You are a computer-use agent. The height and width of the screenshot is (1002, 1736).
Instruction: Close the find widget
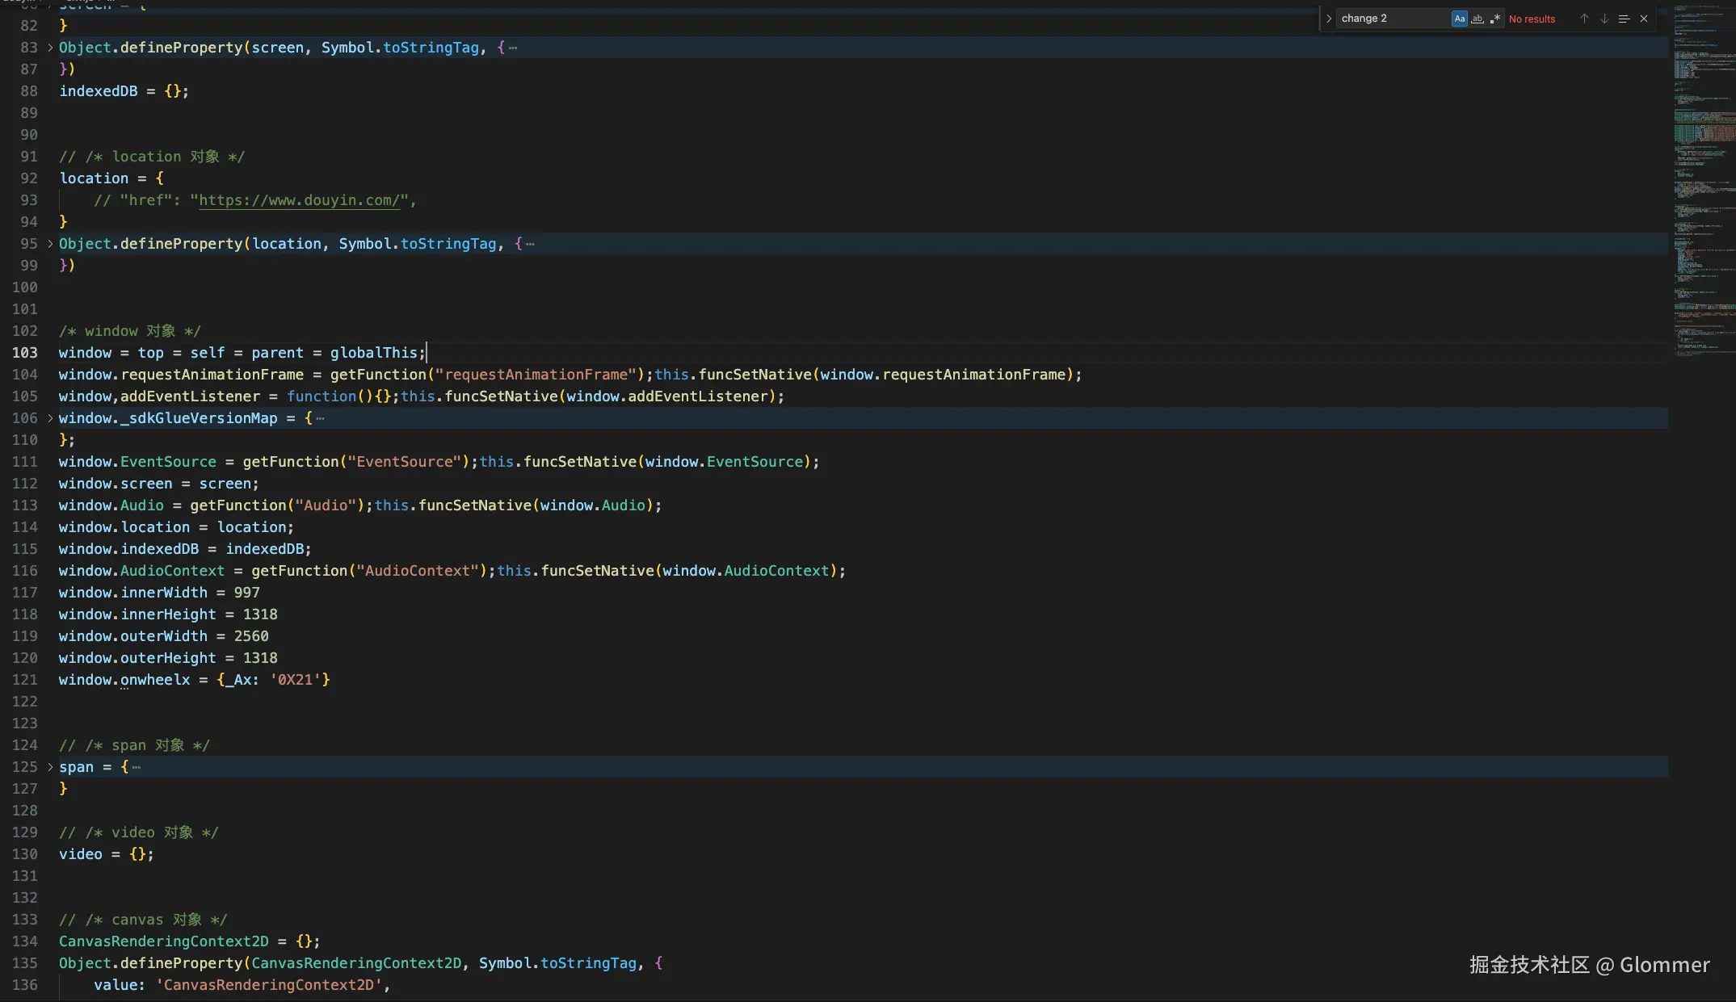[x=1643, y=19]
